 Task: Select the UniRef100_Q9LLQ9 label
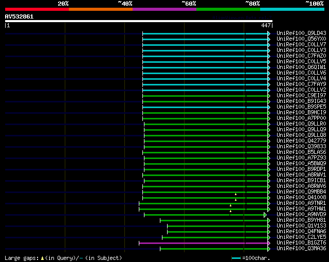click(301, 130)
